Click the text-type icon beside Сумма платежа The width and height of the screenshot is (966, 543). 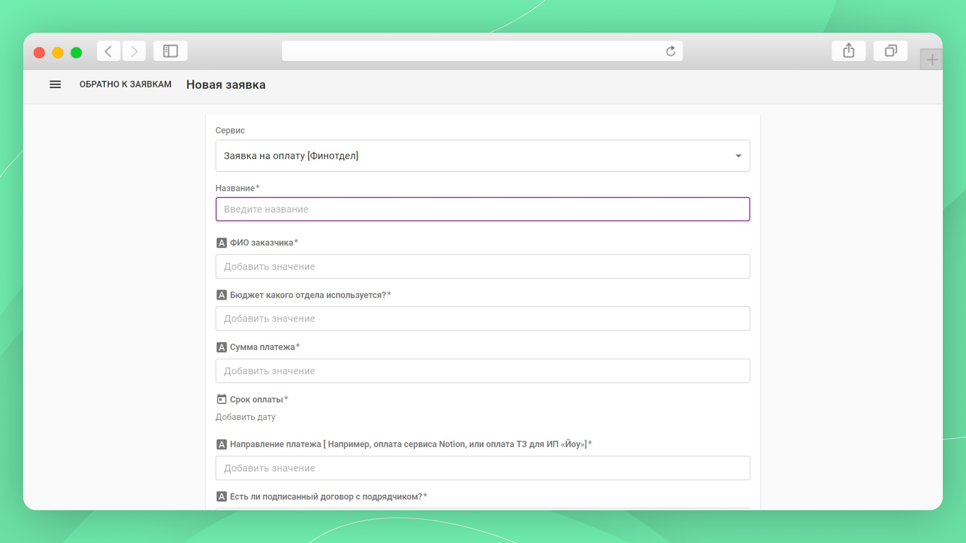click(221, 347)
